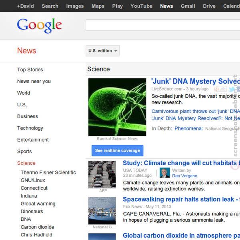Open Global carbon dioxide in atmosphere headline

point(181,236)
